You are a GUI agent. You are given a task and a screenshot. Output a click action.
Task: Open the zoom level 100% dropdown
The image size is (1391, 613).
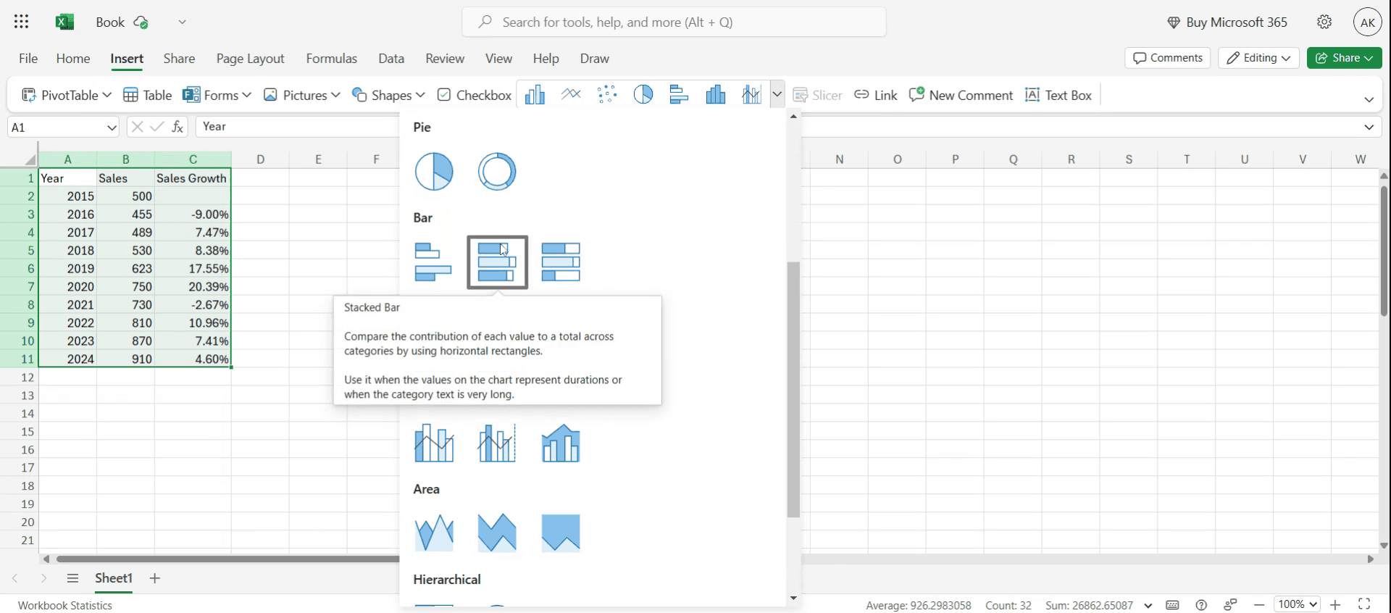(1297, 604)
